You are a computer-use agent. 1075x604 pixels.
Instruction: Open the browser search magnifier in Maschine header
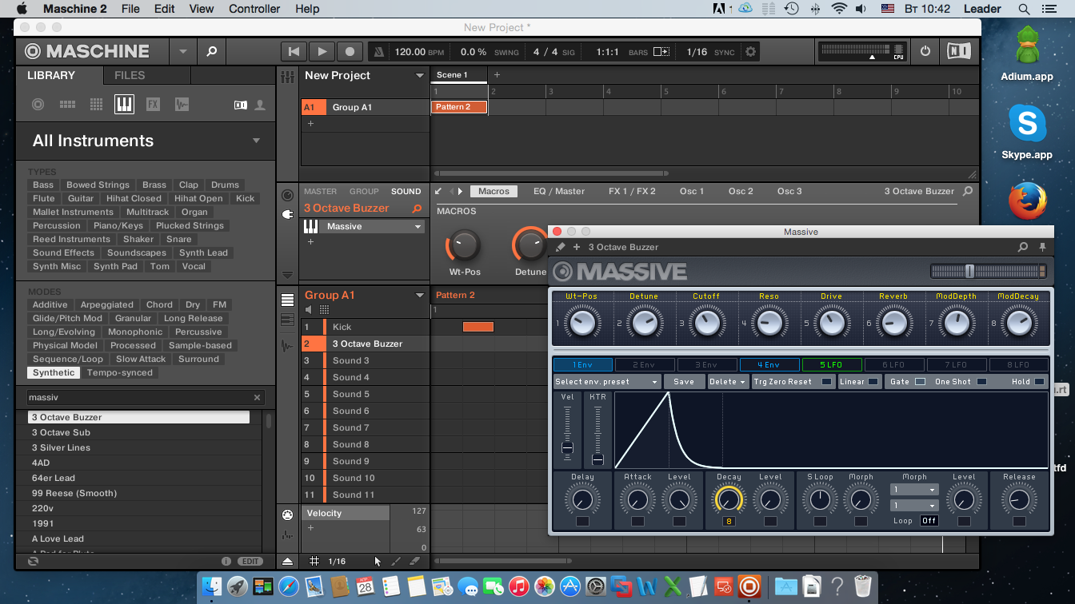(212, 51)
